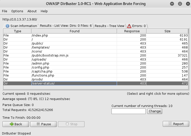Select the /config.php file row
The height and width of the screenshot is (136, 191).
pos(95,67)
